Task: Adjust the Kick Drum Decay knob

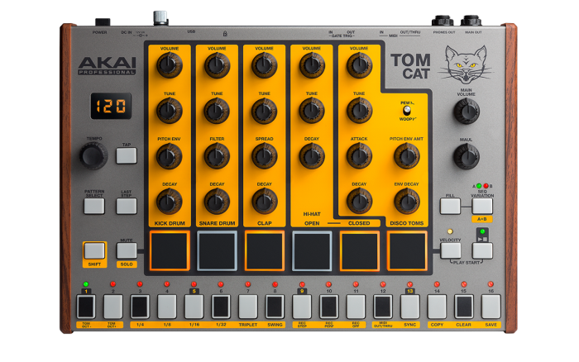Action: tap(169, 202)
